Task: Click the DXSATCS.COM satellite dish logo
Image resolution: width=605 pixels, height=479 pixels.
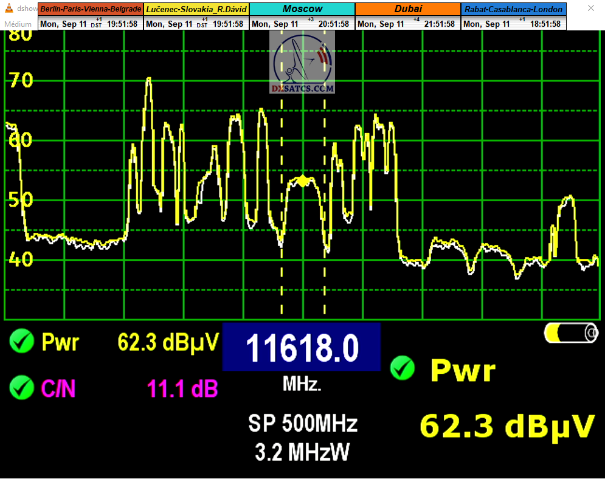Action: pos(302,62)
